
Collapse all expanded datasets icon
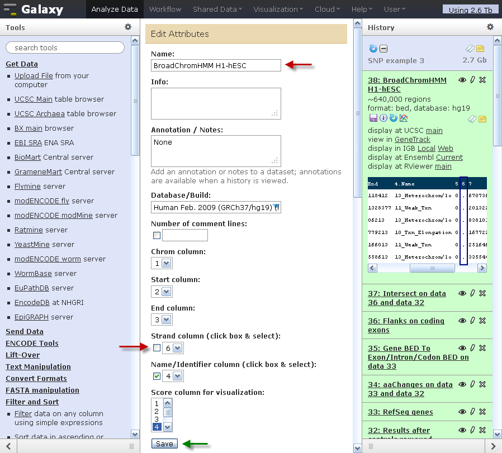coord(383,49)
